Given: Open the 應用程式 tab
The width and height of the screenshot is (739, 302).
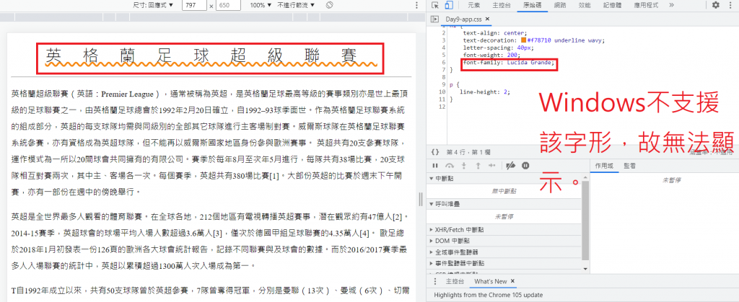Looking at the screenshot, I should (x=646, y=5).
